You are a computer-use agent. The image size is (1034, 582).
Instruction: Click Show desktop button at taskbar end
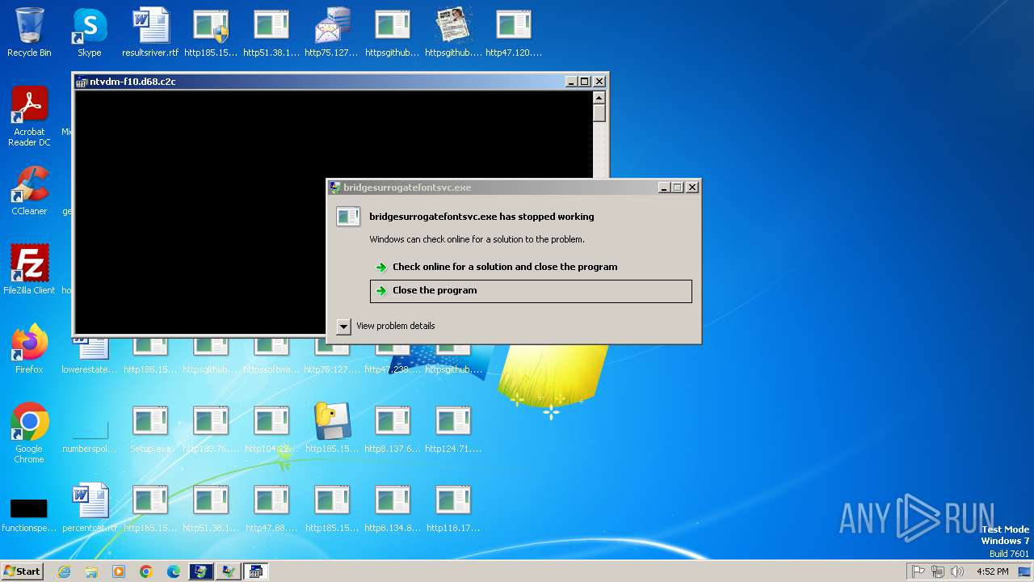pos(1025,571)
